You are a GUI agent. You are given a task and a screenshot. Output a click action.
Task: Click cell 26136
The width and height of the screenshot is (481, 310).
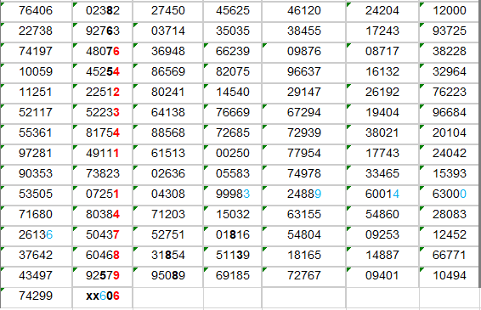(x=37, y=235)
